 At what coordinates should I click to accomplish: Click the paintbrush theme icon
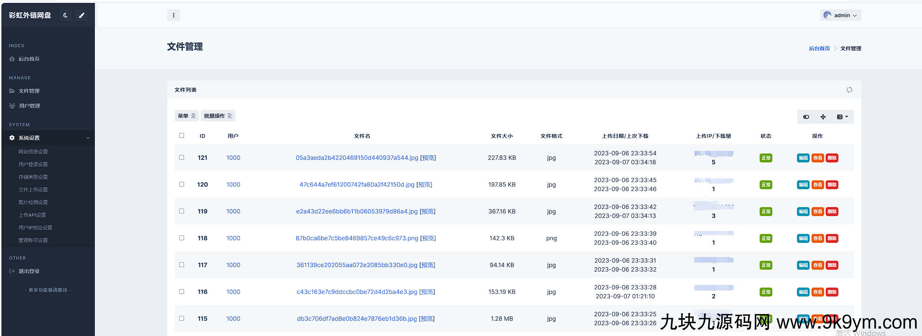tap(81, 15)
